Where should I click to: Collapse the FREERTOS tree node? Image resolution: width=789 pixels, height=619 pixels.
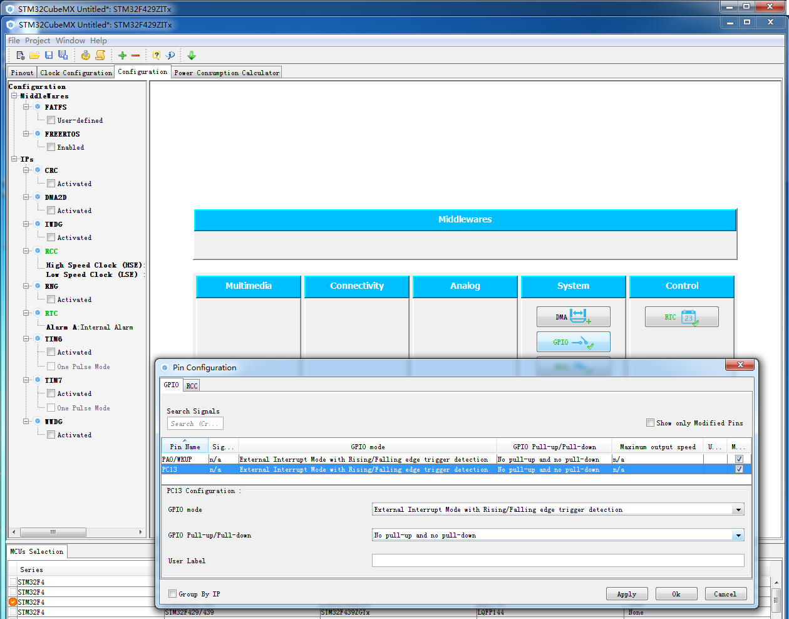pos(26,134)
